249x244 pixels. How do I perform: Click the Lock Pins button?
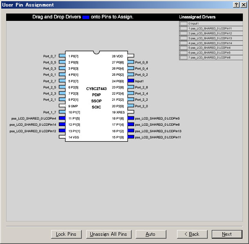pos(66,234)
